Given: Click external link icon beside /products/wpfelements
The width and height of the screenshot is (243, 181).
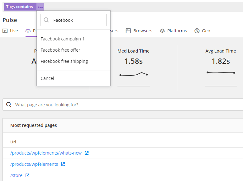Looking at the screenshot, I should click(63, 164).
